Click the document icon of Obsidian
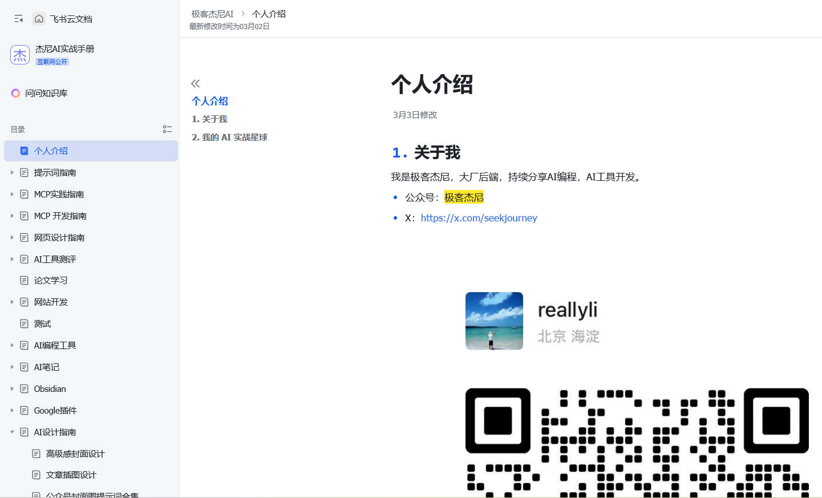Screen dimensions: 822x498 (24, 388)
